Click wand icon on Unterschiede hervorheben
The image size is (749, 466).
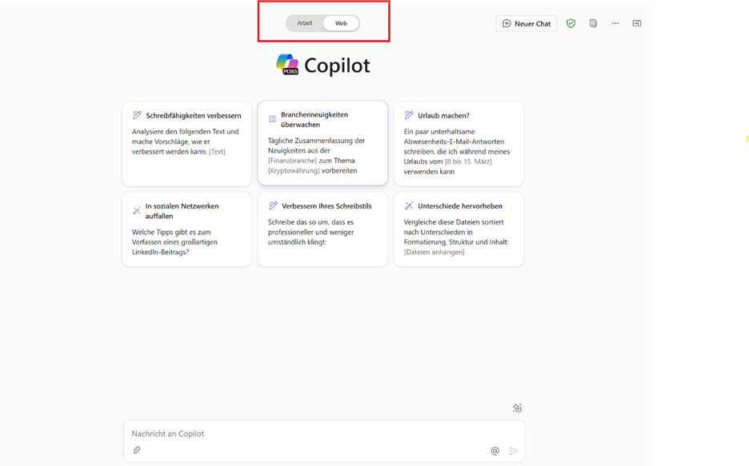click(x=408, y=205)
